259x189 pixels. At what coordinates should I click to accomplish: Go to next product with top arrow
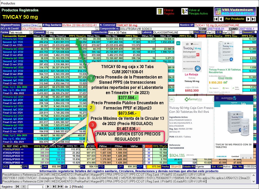(x=248, y=19)
